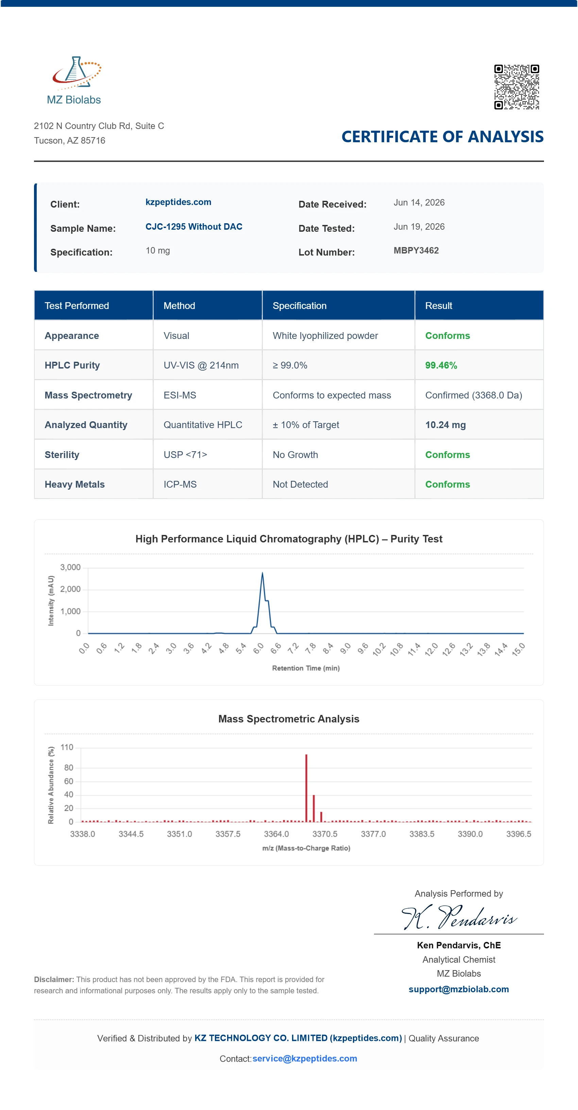The image size is (578, 1110).
Task: Click the CJC-1295 Without DAC sample name
Action: pyautogui.click(x=194, y=227)
